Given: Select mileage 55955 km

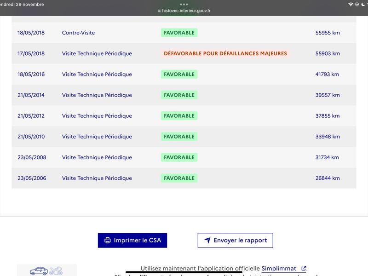Looking at the screenshot, I should click(x=328, y=33).
